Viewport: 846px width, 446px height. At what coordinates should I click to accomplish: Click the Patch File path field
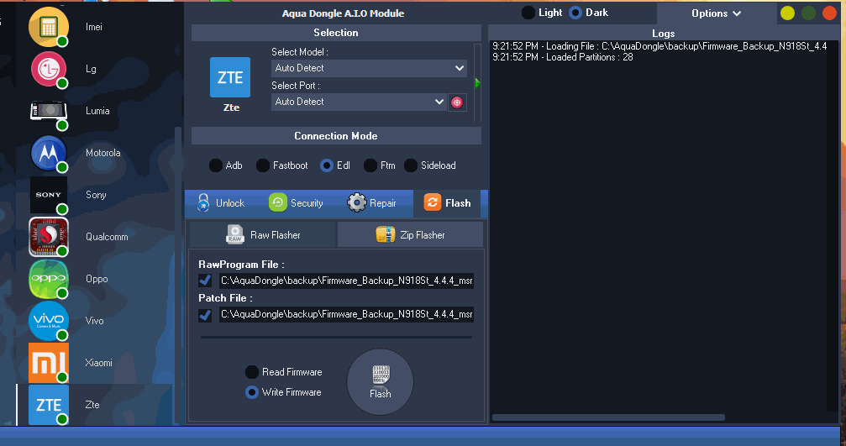tap(346, 314)
